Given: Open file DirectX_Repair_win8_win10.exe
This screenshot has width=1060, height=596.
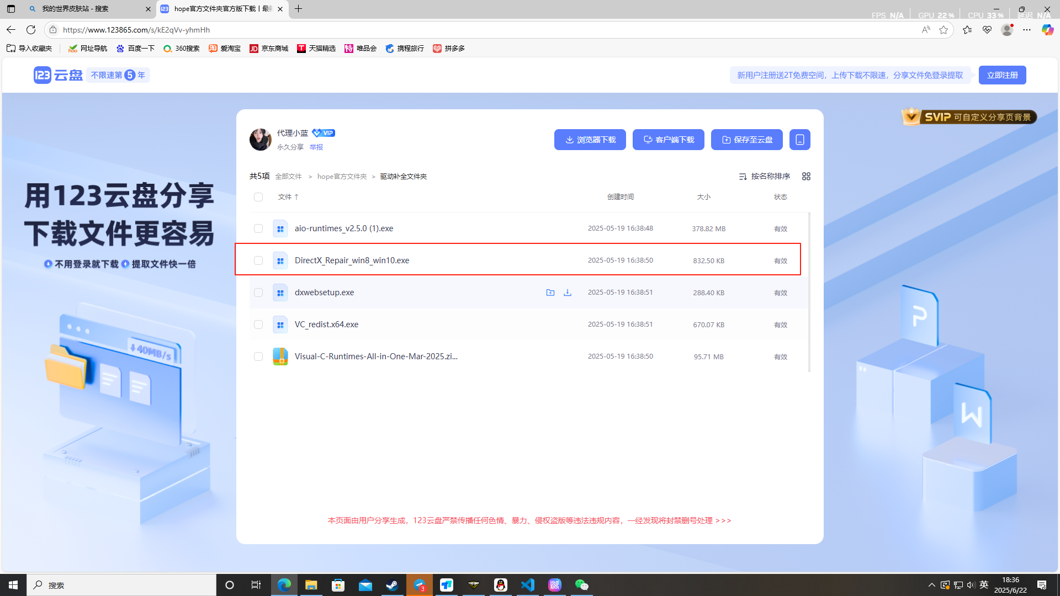Looking at the screenshot, I should pyautogui.click(x=352, y=260).
